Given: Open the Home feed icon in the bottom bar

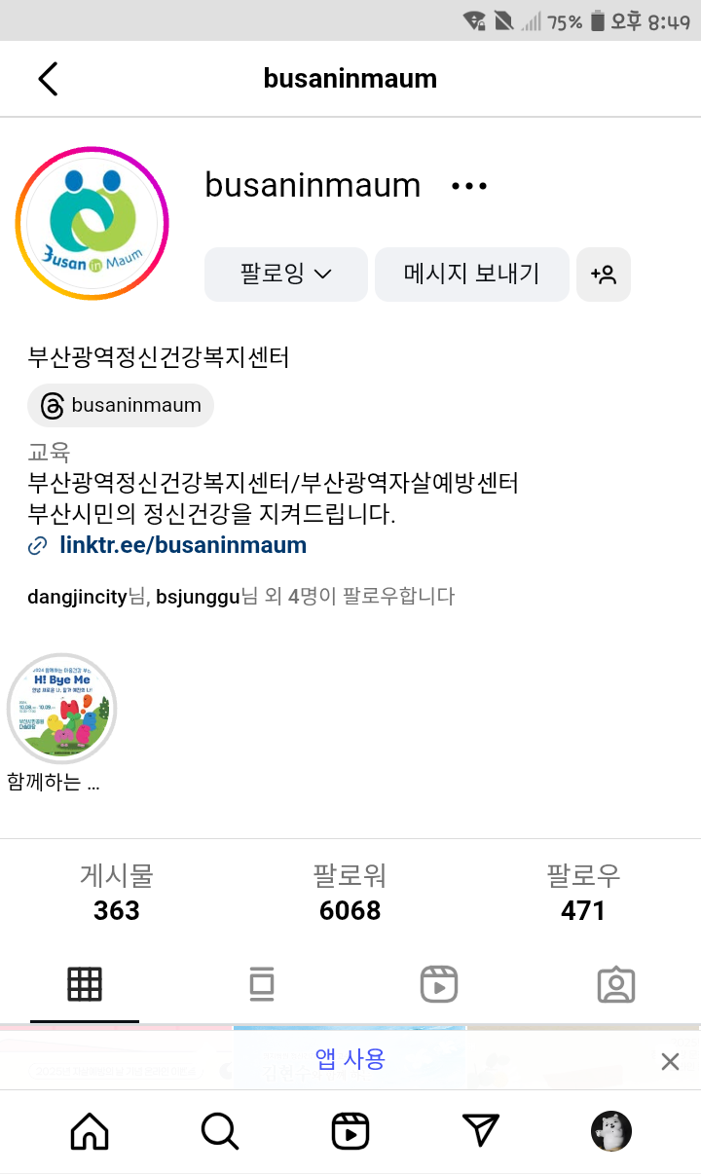Looking at the screenshot, I should click(x=90, y=1131).
